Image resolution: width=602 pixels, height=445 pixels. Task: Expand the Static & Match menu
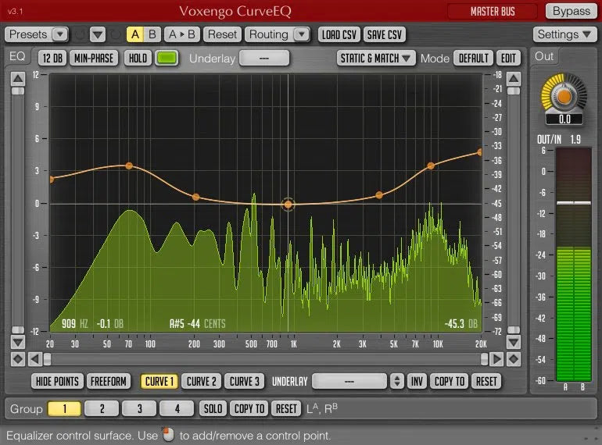[x=376, y=59]
